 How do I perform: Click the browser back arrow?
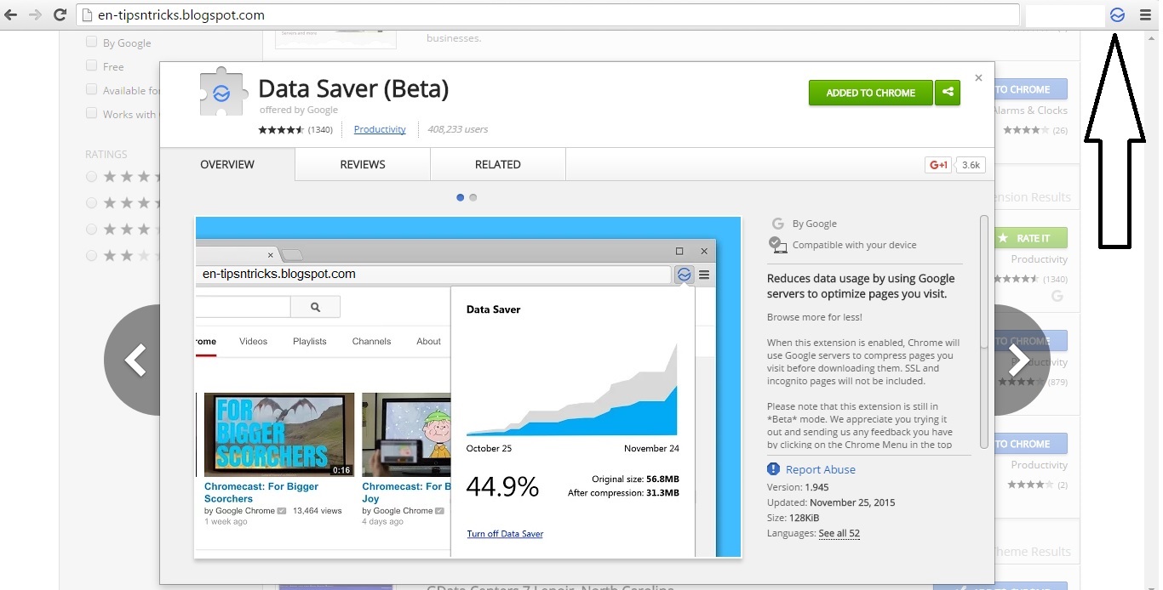pyautogui.click(x=11, y=14)
